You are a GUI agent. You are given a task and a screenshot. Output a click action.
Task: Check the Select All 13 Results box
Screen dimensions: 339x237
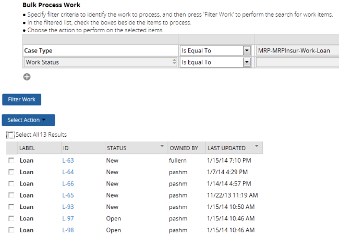[10, 135]
